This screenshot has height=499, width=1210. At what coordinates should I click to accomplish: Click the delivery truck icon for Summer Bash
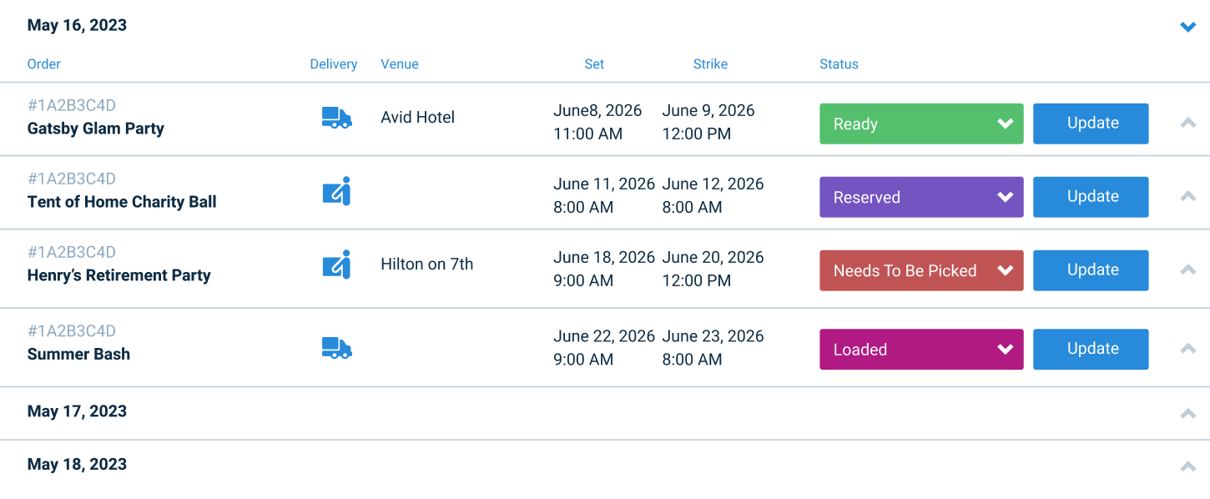tap(336, 348)
